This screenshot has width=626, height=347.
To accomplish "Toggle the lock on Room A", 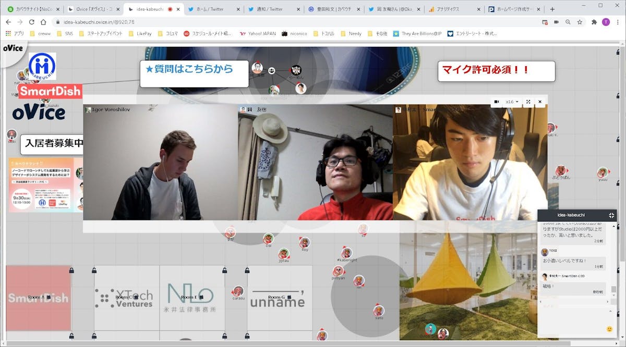I will point(49,297).
